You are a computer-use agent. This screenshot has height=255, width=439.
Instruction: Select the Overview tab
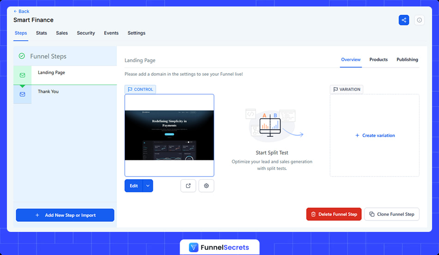351,60
